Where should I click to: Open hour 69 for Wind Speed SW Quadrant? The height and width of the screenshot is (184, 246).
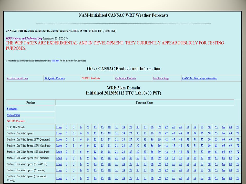point(230,140)
